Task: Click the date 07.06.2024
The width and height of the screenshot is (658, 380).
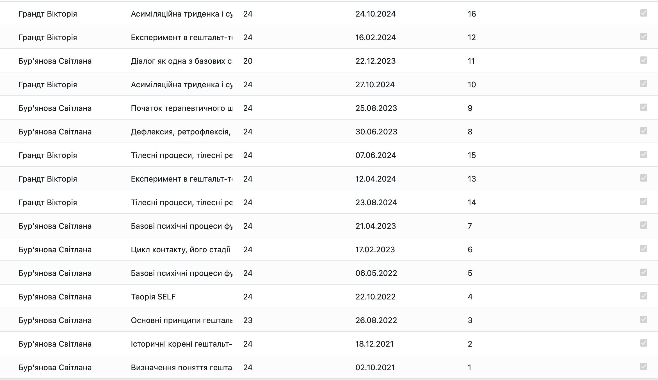Action: (x=376, y=155)
